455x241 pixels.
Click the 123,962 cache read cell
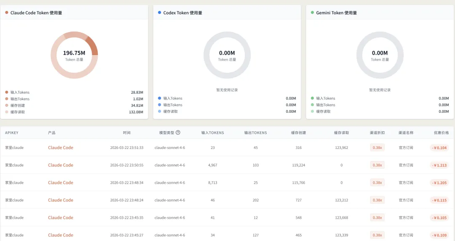click(342, 148)
